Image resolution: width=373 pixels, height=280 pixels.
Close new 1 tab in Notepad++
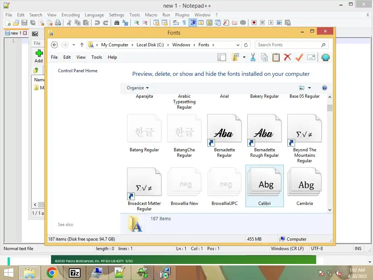point(25,33)
